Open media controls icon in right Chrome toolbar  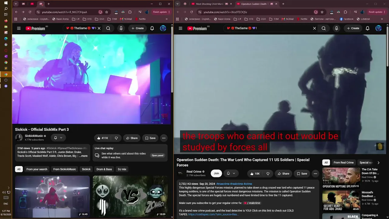coord(355,12)
